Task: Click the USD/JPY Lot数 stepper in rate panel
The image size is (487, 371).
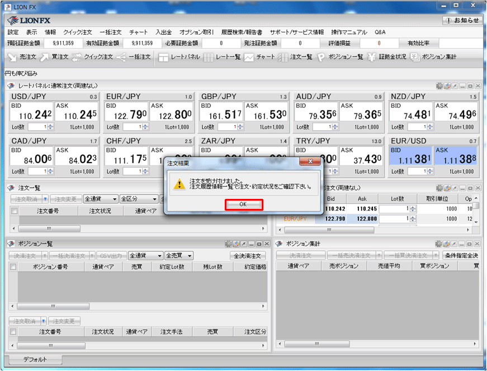Action: (51, 127)
